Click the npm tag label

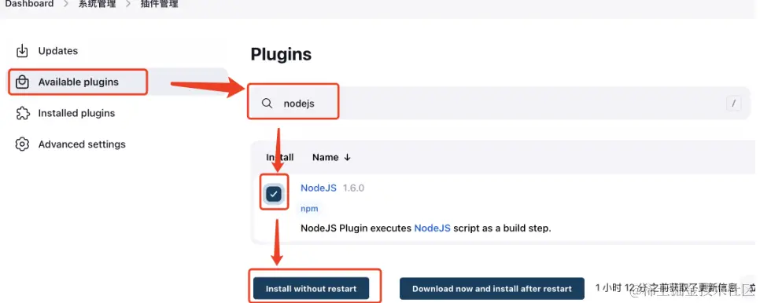309,209
